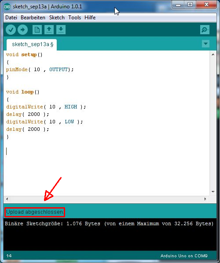
Task: Save the sketch with the down-arrow icon
Action: point(61,30)
